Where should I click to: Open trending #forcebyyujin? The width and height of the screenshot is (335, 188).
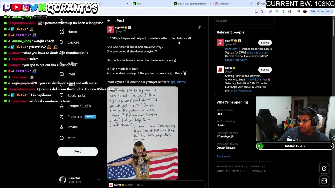click(x=225, y=136)
